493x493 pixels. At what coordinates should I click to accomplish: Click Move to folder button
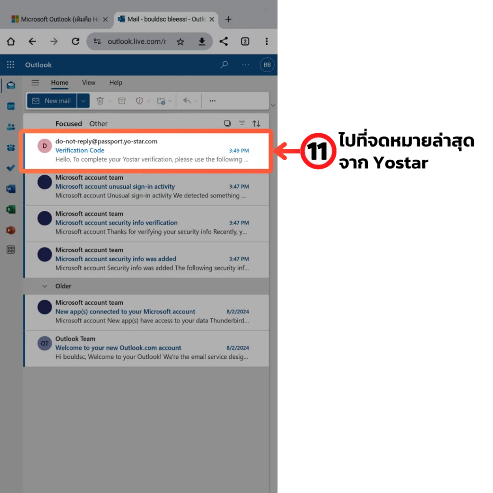point(161,101)
